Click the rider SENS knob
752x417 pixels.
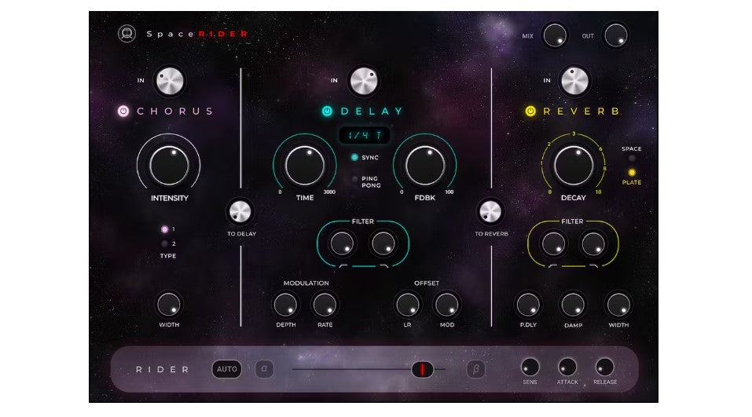pyautogui.click(x=530, y=368)
